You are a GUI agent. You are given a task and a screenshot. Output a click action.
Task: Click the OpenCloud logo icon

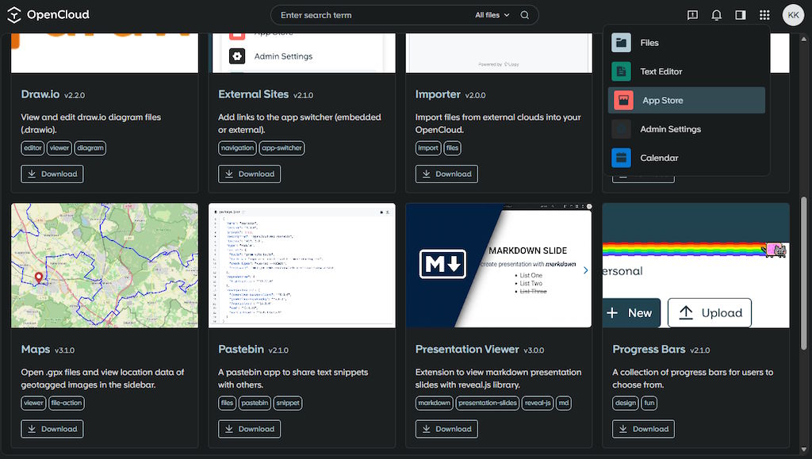coord(14,15)
